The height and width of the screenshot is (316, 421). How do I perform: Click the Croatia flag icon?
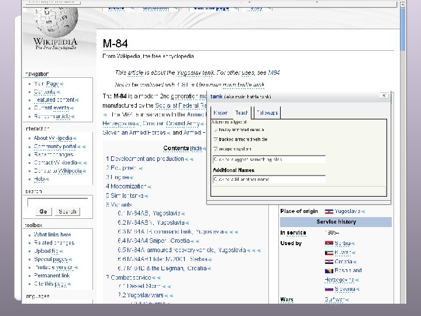pos(329,262)
